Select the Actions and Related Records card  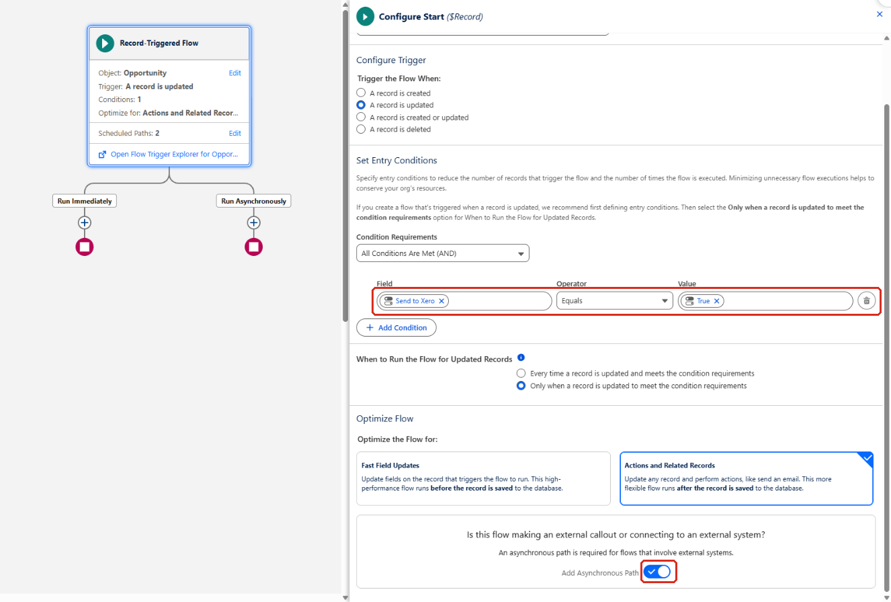click(747, 478)
